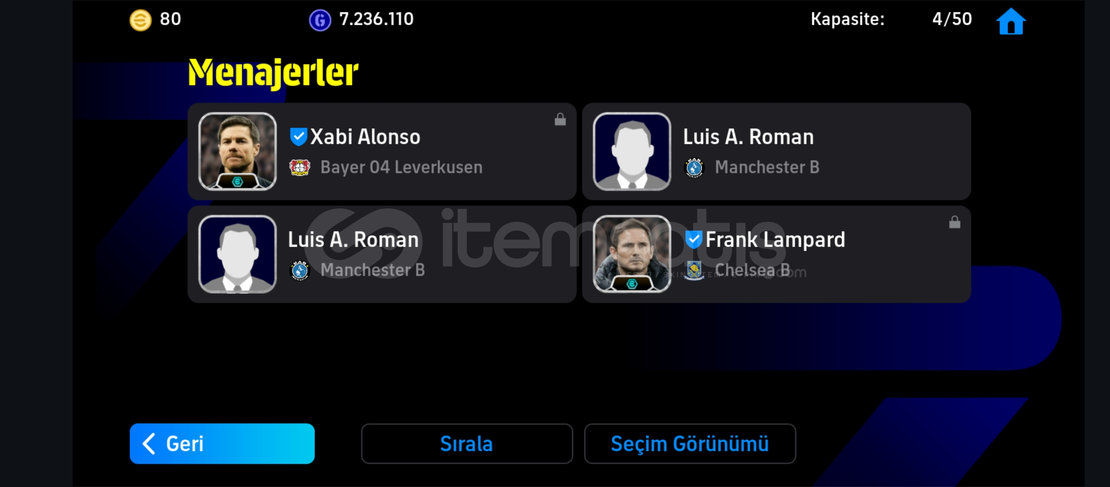Open Xabi Alonso's portrait photo
Image resolution: width=1110 pixels, height=487 pixels.
coord(237,151)
